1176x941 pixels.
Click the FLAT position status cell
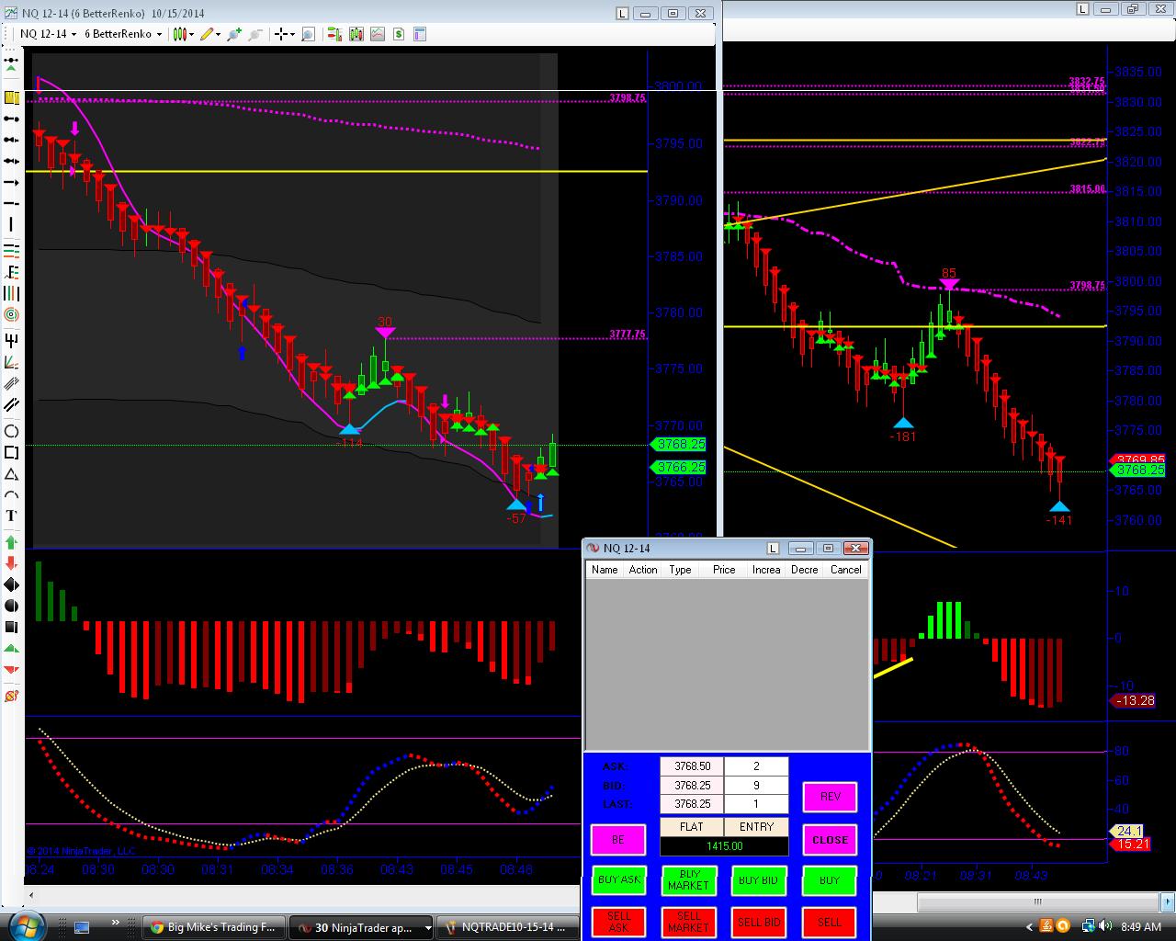(692, 827)
